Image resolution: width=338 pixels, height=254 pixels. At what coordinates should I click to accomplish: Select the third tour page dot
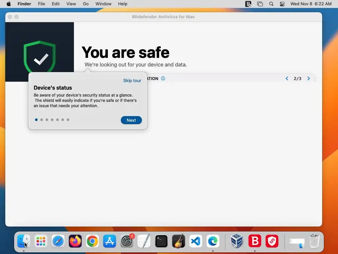[47, 120]
